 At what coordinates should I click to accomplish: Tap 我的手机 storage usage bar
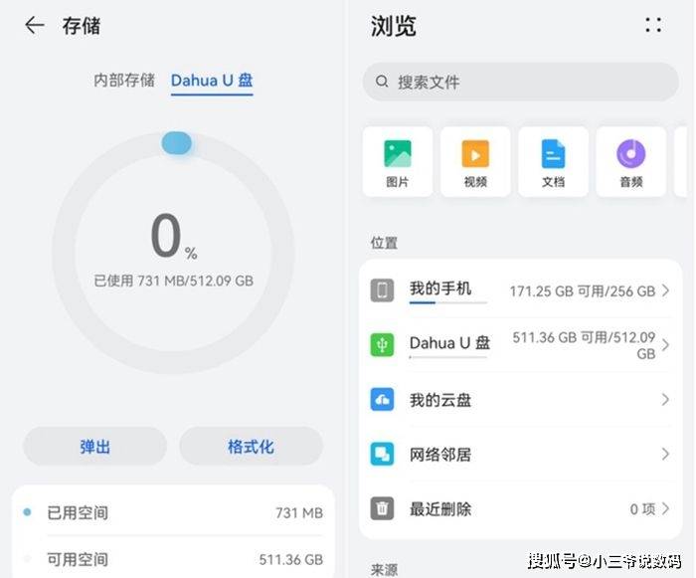pyautogui.click(x=448, y=303)
